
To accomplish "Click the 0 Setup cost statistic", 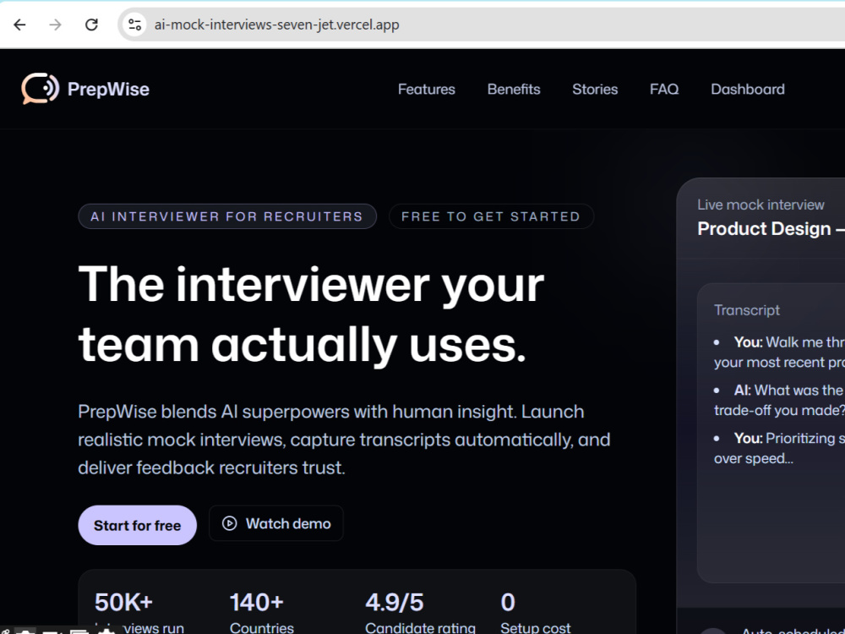I will tap(535, 613).
